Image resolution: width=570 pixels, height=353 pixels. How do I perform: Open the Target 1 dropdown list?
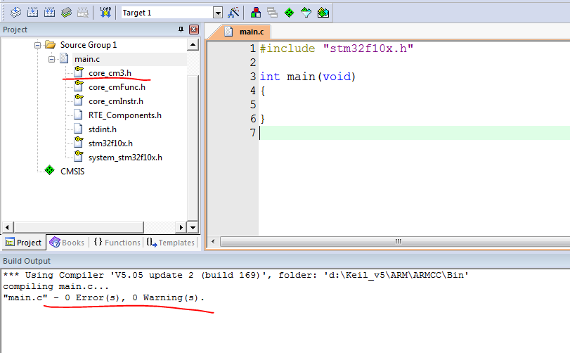[217, 13]
